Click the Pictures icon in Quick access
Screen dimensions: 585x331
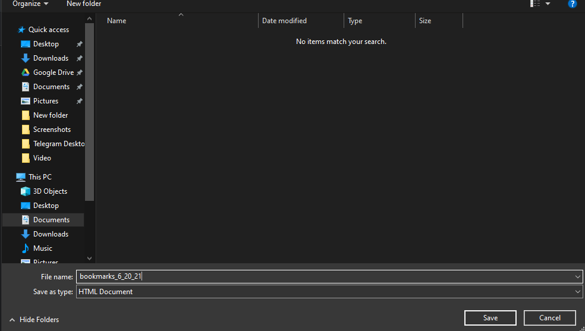click(26, 101)
